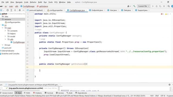The height and width of the screenshot is (97, 173).
Task: Hide the Project panel with minus icon
Action: (24, 10)
